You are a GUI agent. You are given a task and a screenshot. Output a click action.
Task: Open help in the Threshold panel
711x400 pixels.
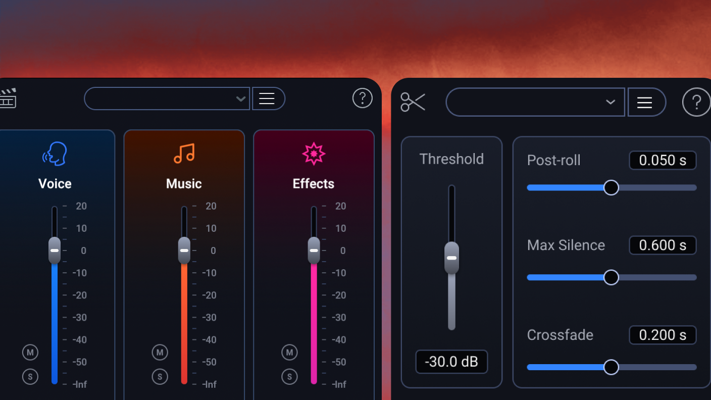pyautogui.click(x=696, y=103)
